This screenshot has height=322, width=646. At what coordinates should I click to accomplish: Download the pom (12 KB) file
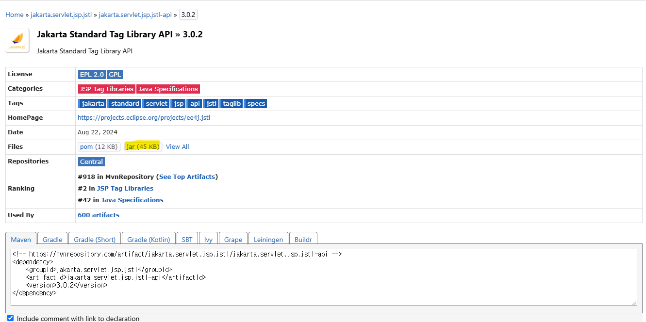(99, 146)
